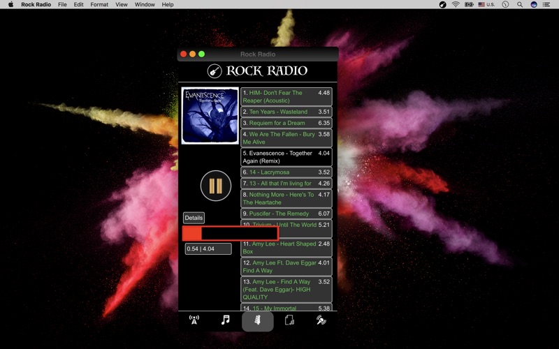Select Evanescence - Together Again (Remix) track
This screenshot has width=559, height=349.
coord(286,157)
